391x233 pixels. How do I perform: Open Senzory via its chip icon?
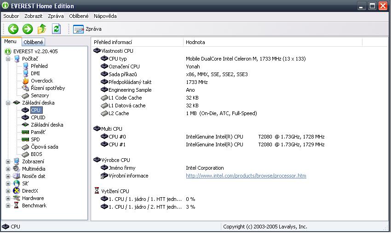click(25, 95)
